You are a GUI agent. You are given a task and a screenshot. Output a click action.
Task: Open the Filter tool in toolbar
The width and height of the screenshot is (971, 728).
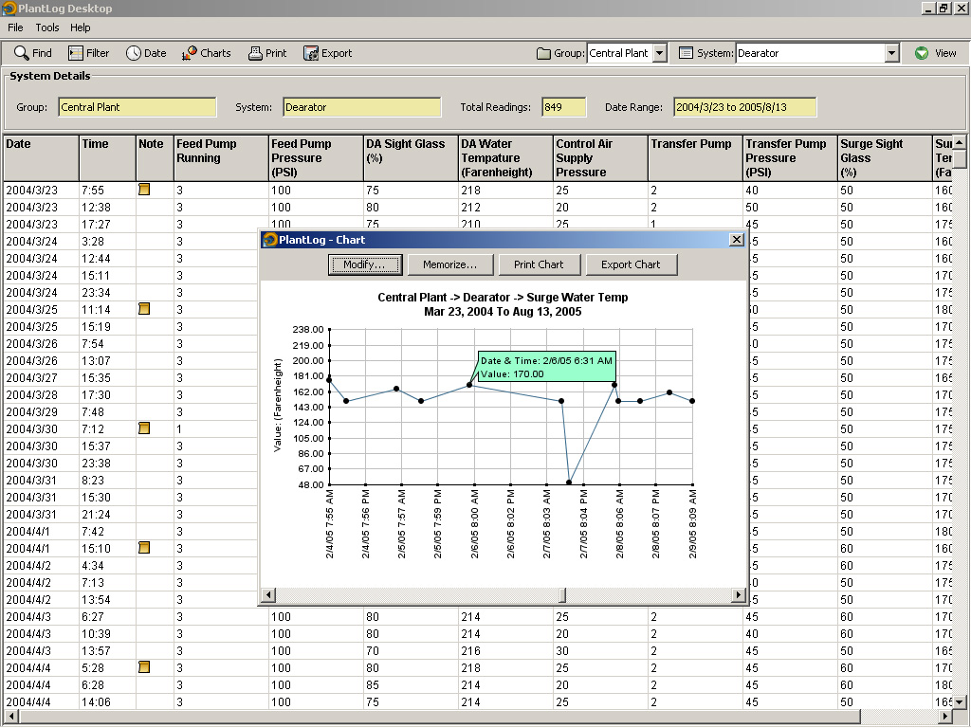click(76, 53)
